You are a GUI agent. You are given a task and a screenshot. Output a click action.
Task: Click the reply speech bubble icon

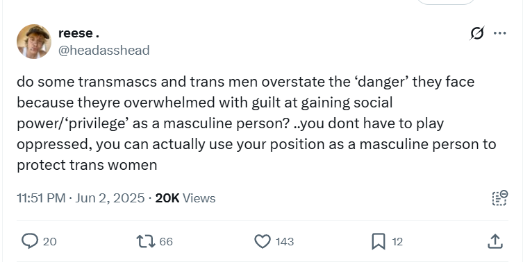pos(30,241)
